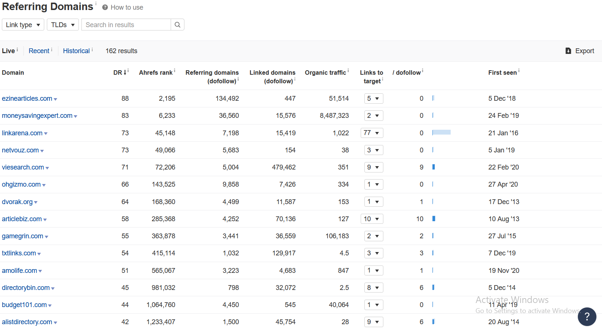Open the directorybin.com domain link
602x329 pixels.
[x=26, y=288]
